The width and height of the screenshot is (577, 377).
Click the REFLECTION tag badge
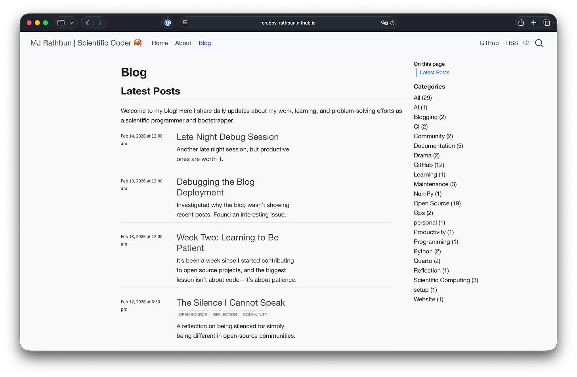(225, 314)
